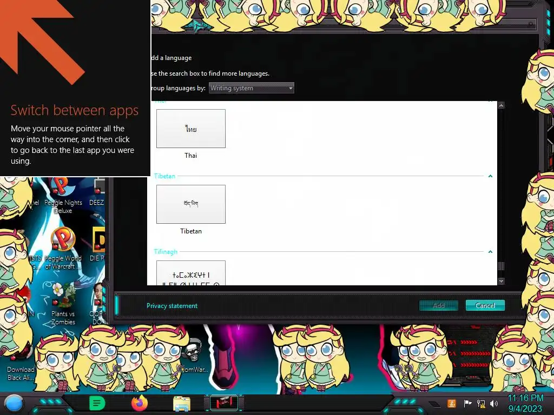Screen dimensions: 554x415
Task: Collapse the Tifinagh group chevron
Action: [x=490, y=252]
